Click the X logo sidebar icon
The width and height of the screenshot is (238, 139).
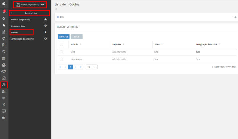pos(4,105)
